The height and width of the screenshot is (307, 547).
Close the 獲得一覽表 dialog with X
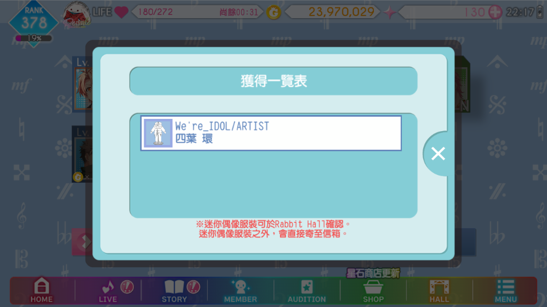(x=438, y=153)
